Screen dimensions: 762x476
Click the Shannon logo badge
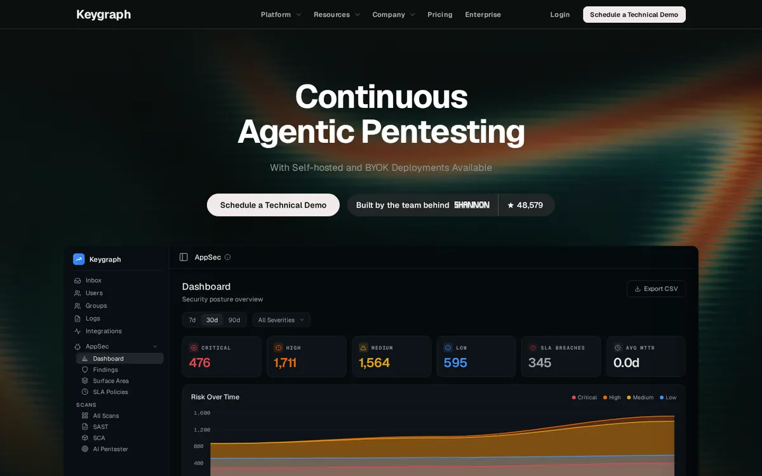pos(472,205)
